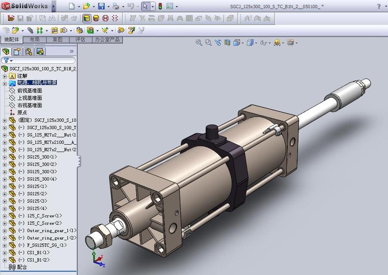Open the ConfigurationManager panel tab icon
The width and height of the screenshot is (388, 275).
[x=28, y=52]
